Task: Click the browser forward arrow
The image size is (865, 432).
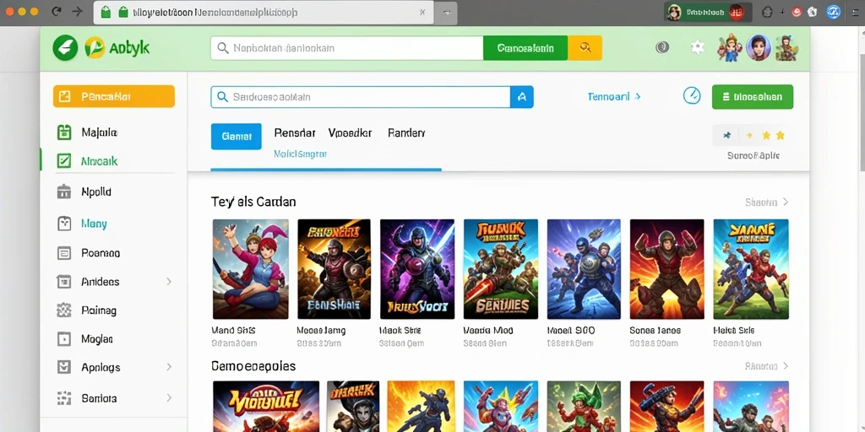Action: tap(77, 12)
